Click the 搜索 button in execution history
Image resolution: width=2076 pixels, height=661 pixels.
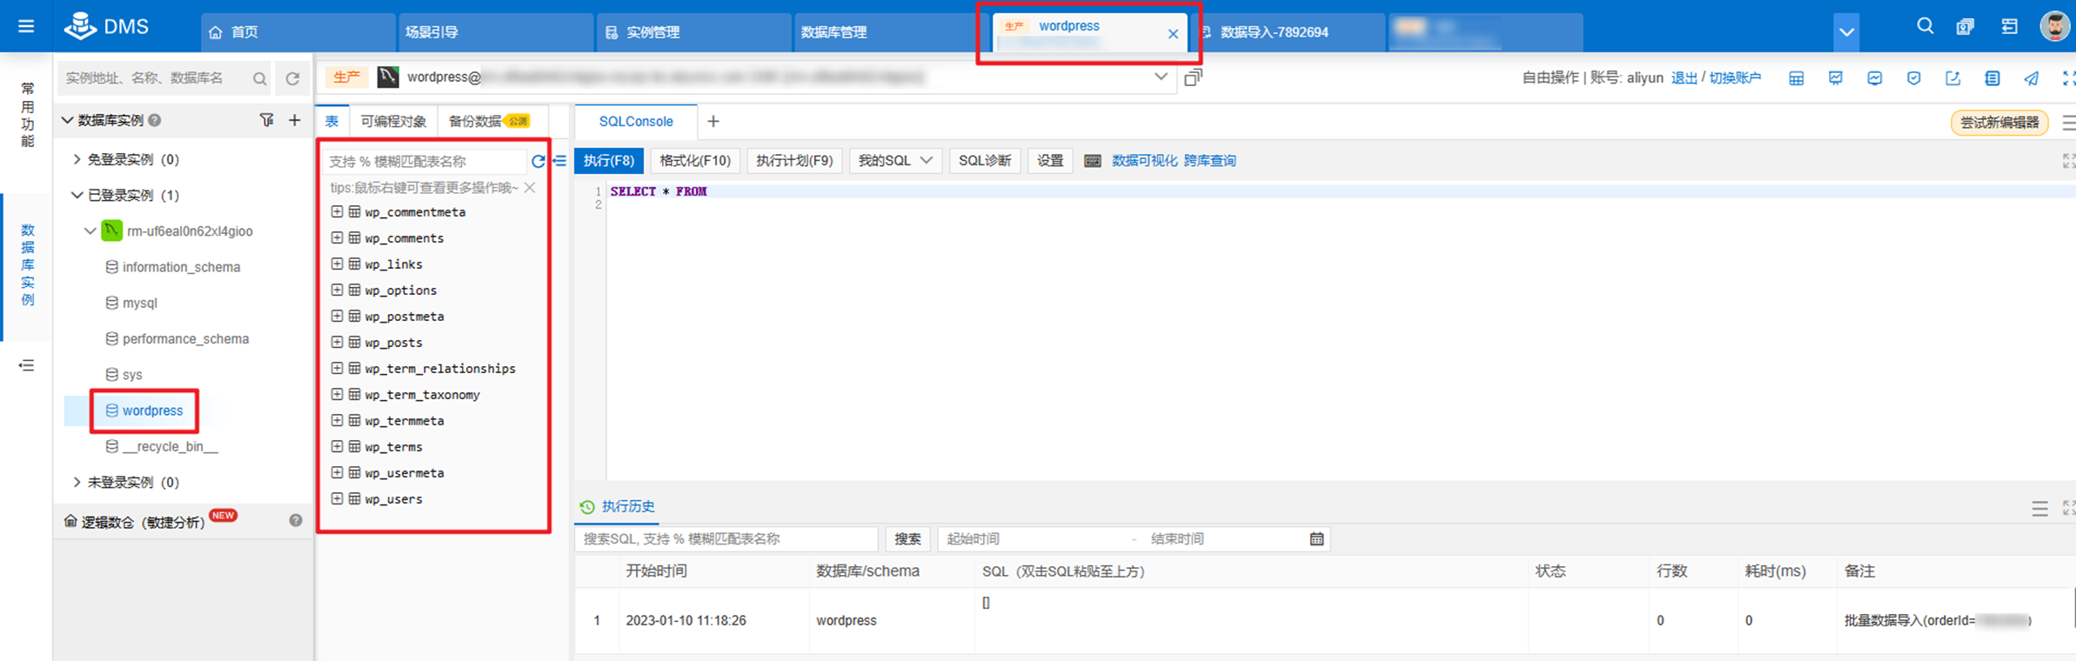907,539
